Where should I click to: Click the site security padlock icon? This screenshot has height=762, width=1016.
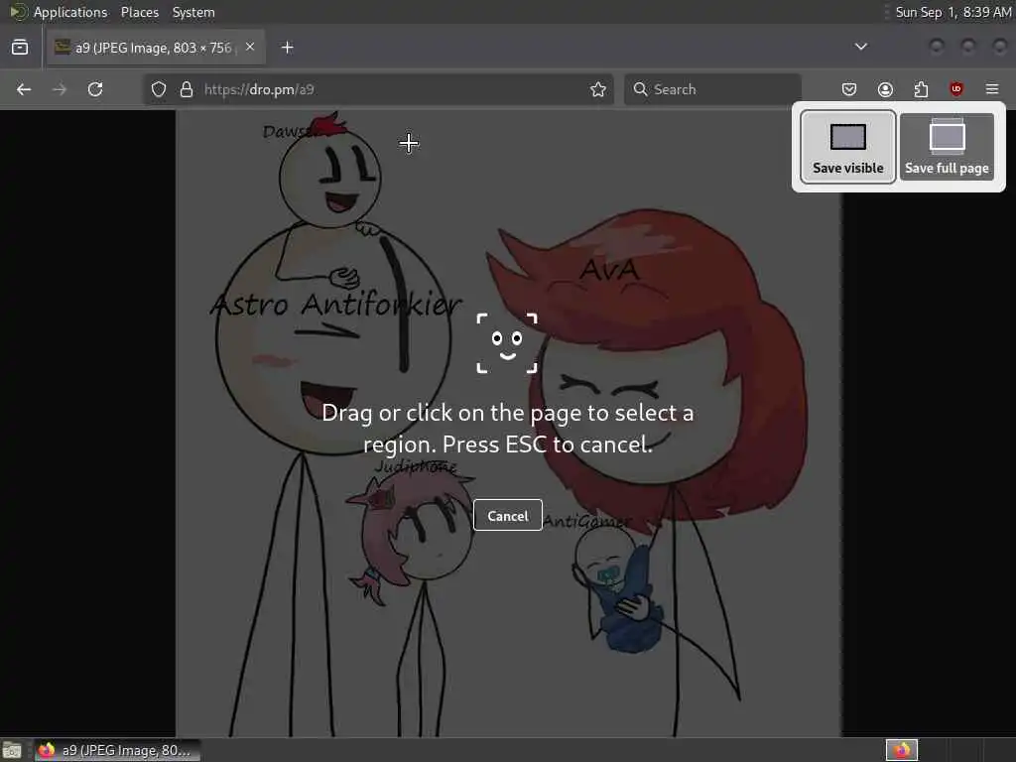pos(187,89)
